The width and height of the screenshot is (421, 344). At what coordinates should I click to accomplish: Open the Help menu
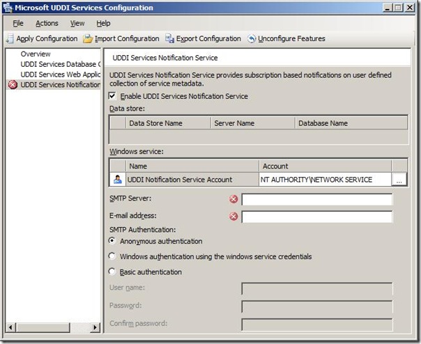point(103,24)
